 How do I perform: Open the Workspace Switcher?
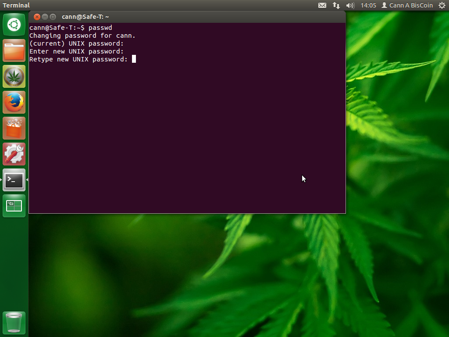tap(14, 206)
